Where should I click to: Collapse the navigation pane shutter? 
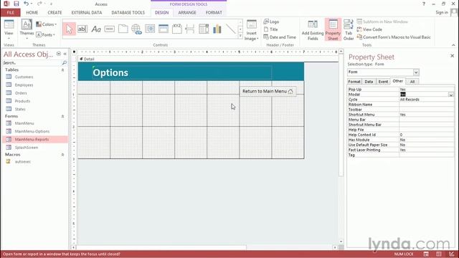[x=65, y=54]
